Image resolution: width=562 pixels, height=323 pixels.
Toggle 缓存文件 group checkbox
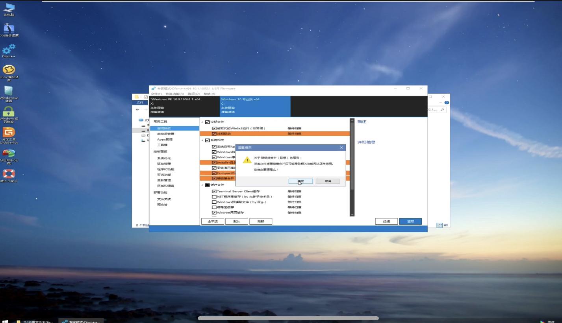click(207, 185)
